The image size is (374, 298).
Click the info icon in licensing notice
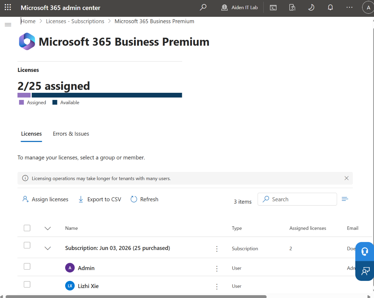25,178
